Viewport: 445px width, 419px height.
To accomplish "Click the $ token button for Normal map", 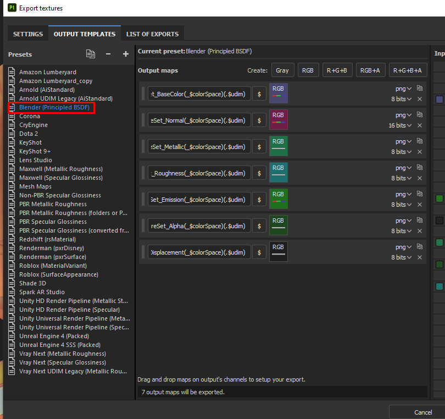I will (x=259, y=120).
